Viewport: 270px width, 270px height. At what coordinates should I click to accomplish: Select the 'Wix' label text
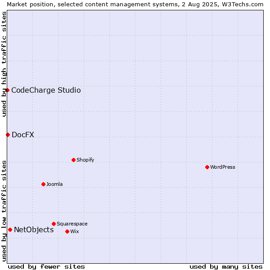click(x=75, y=231)
